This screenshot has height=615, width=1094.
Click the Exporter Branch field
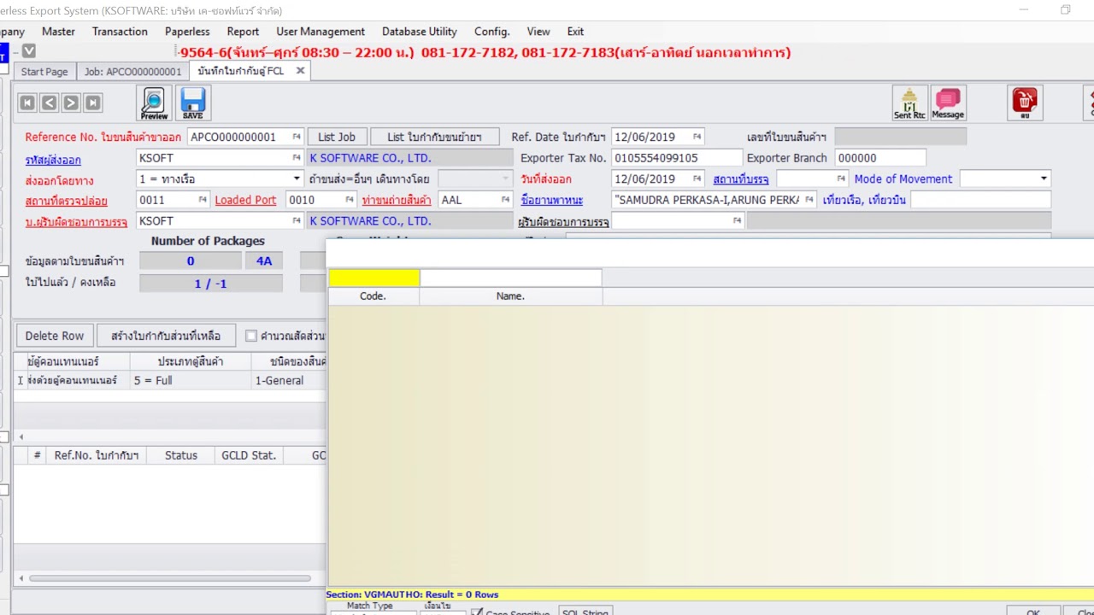point(880,158)
